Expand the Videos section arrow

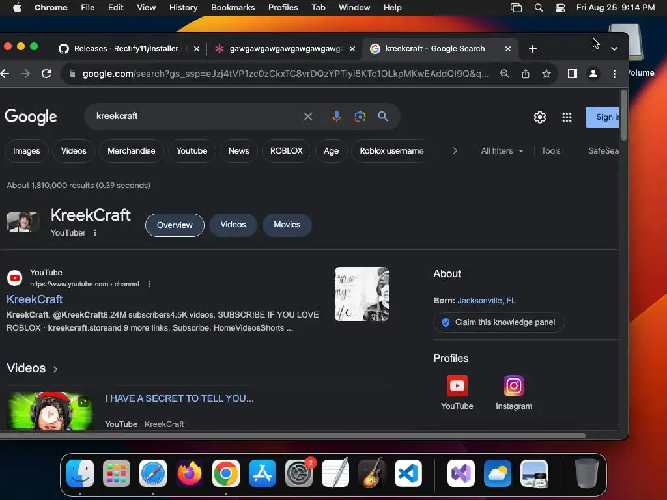tap(55, 369)
